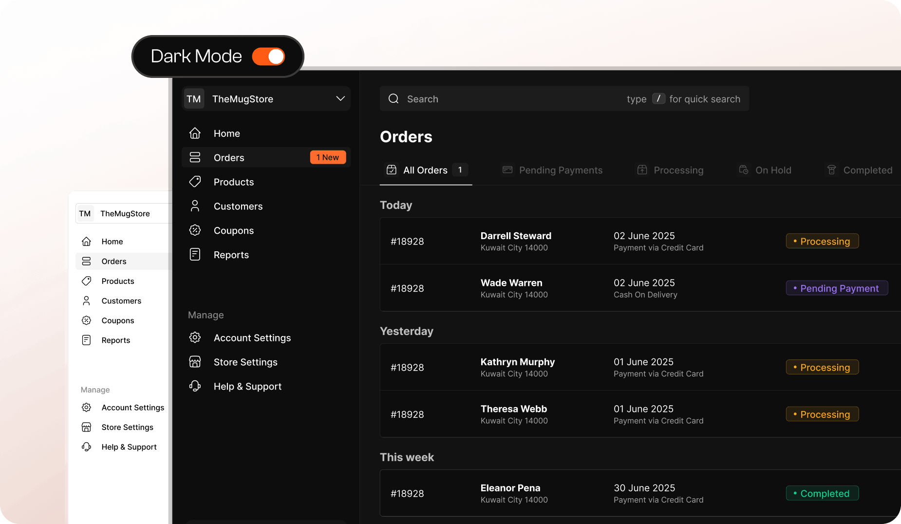The width and height of the screenshot is (901, 524).
Task: Click Processing status of Kathryn Murphy order
Action: pyautogui.click(x=822, y=367)
